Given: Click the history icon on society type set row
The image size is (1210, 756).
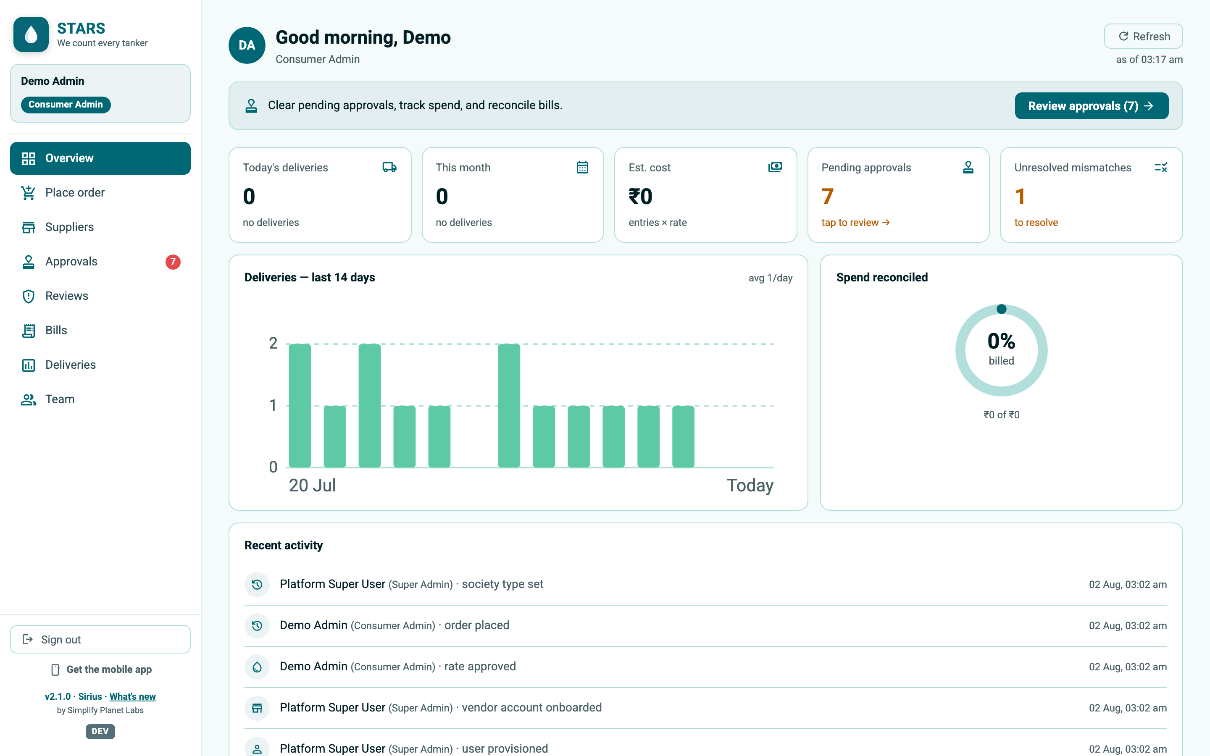Looking at the screenshot, I should point(257,585).
